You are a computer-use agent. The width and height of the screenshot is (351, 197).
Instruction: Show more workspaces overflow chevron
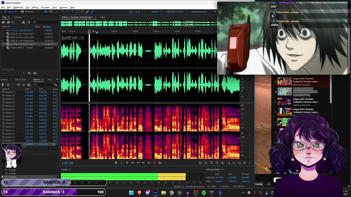[x=214, y=12]
